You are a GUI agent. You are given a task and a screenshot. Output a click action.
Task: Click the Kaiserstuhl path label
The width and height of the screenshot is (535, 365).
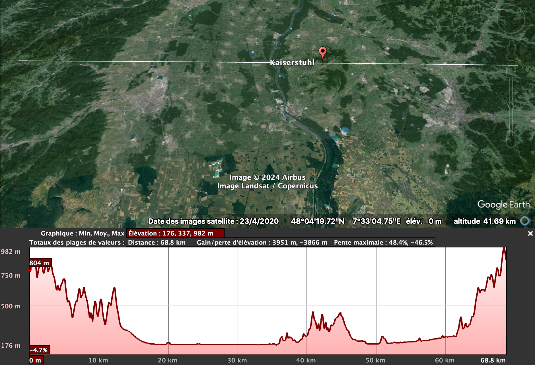(292, 63)
